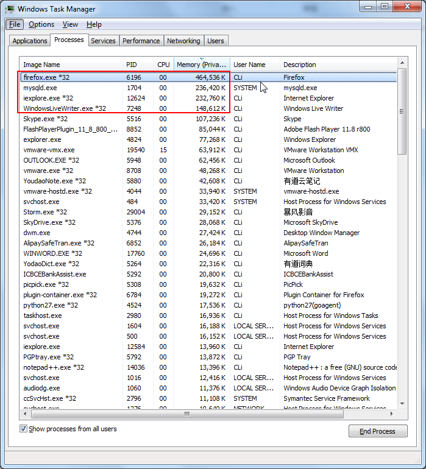This screenshot has width=426, height=469.
Task: Click the 464,536 K memory value
Action: pos(210,77)
